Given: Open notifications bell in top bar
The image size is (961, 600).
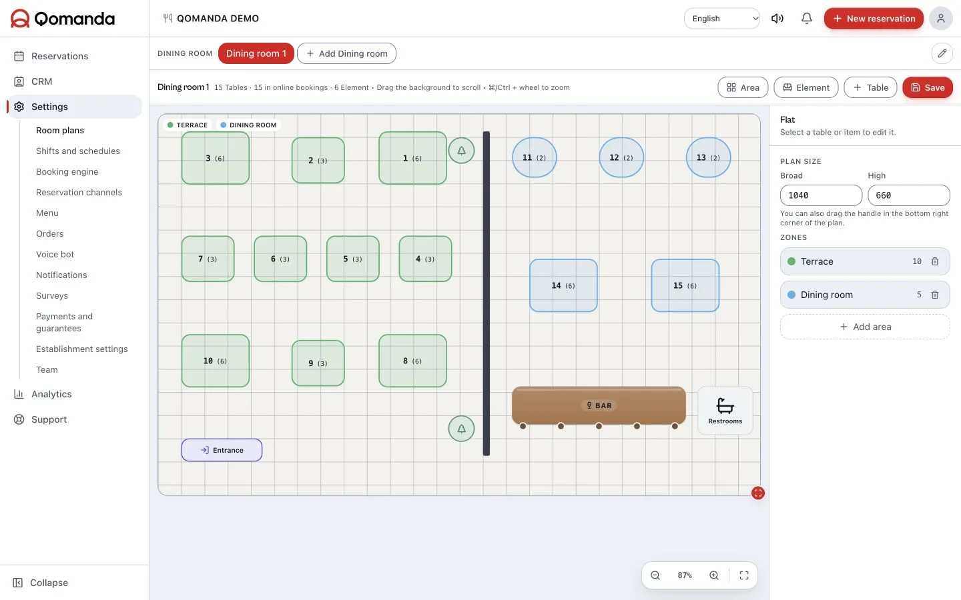Looking at the screenshot, I should coord(807,19).
